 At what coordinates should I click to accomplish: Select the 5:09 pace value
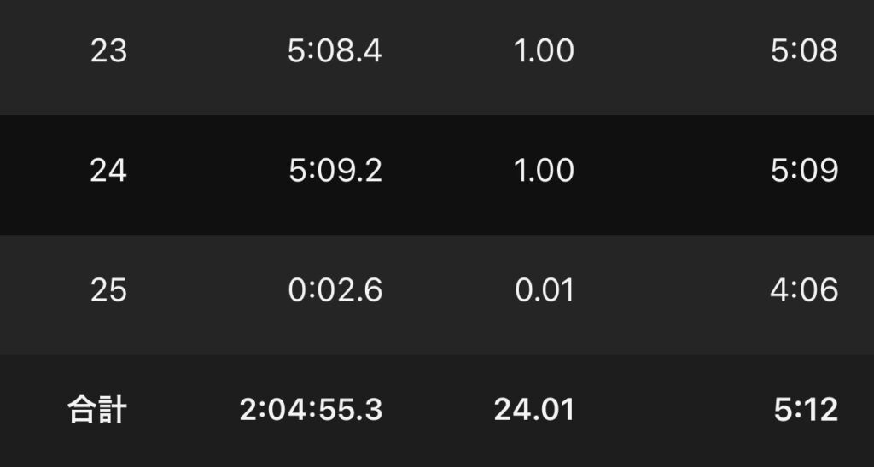[x=804, y=171]
